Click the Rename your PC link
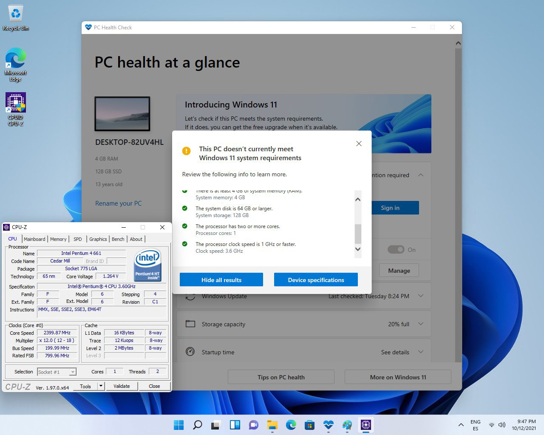The height and width of the screenshot is (435, 544). pyautogui.click(x=119, y=203)
